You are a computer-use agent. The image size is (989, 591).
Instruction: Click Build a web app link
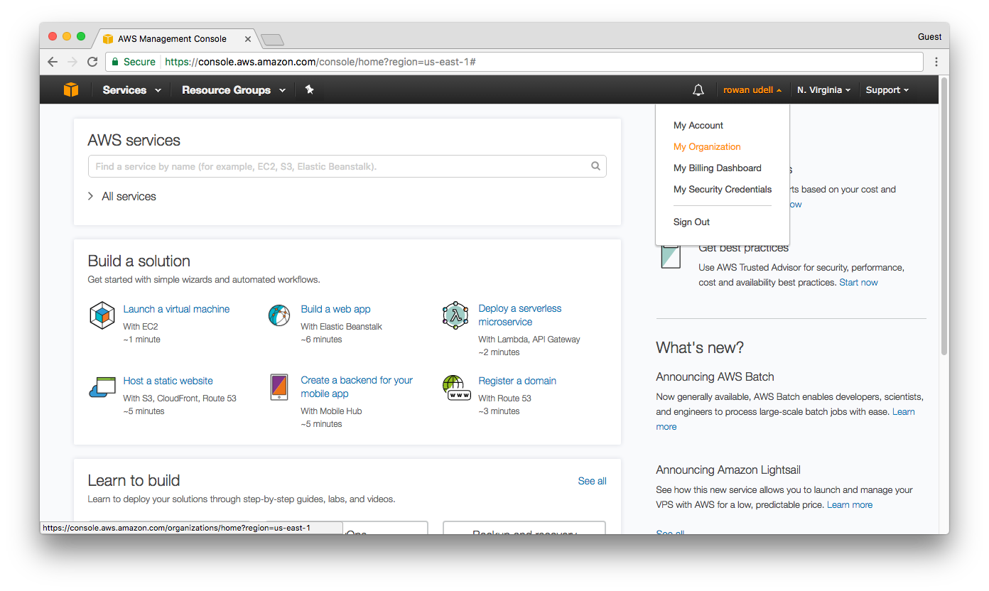[x=335, y=309]
